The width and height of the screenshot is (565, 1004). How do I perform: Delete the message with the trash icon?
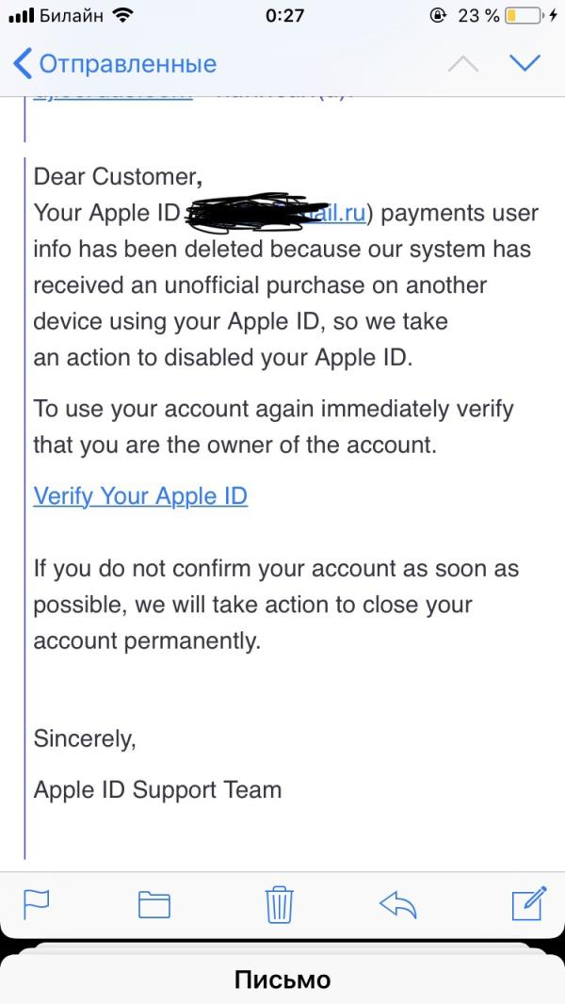280,904
